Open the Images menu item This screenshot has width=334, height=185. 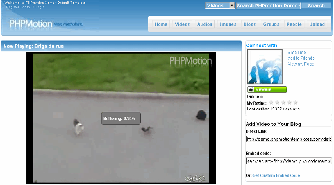click(x=228, y=24)
